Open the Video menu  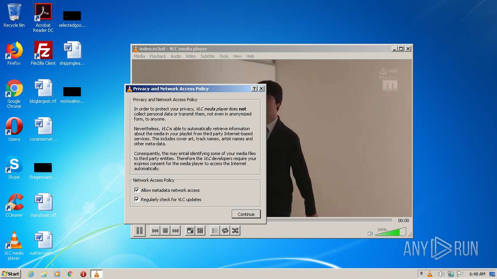[x=191, y=56]
